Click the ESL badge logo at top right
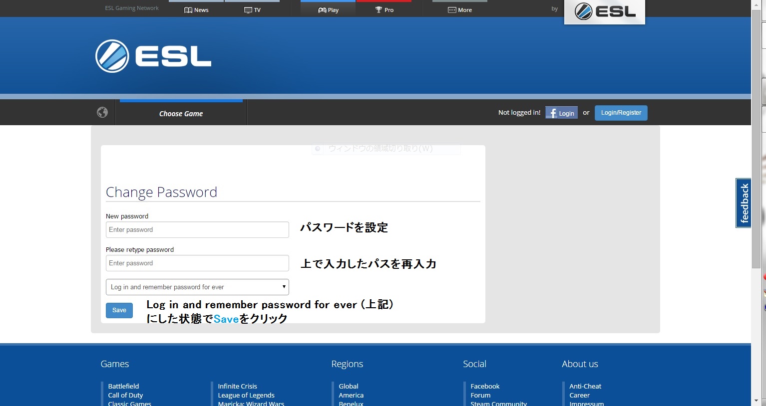This screenshot has width=766, height=406. click(604, 11)
